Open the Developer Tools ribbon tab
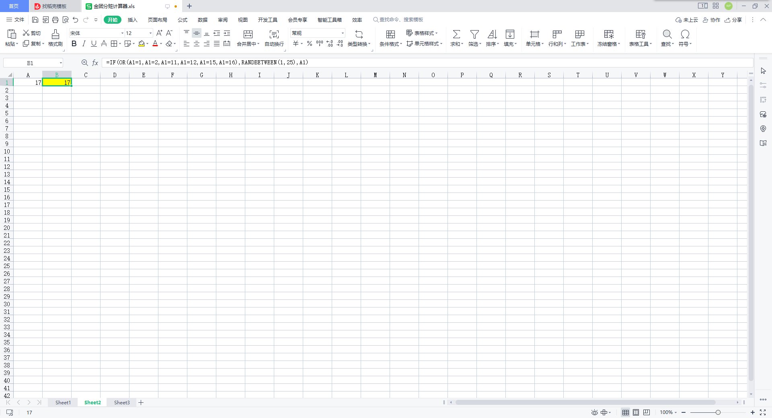Viewport: 772px width, 418px height. tap(268, 20)
